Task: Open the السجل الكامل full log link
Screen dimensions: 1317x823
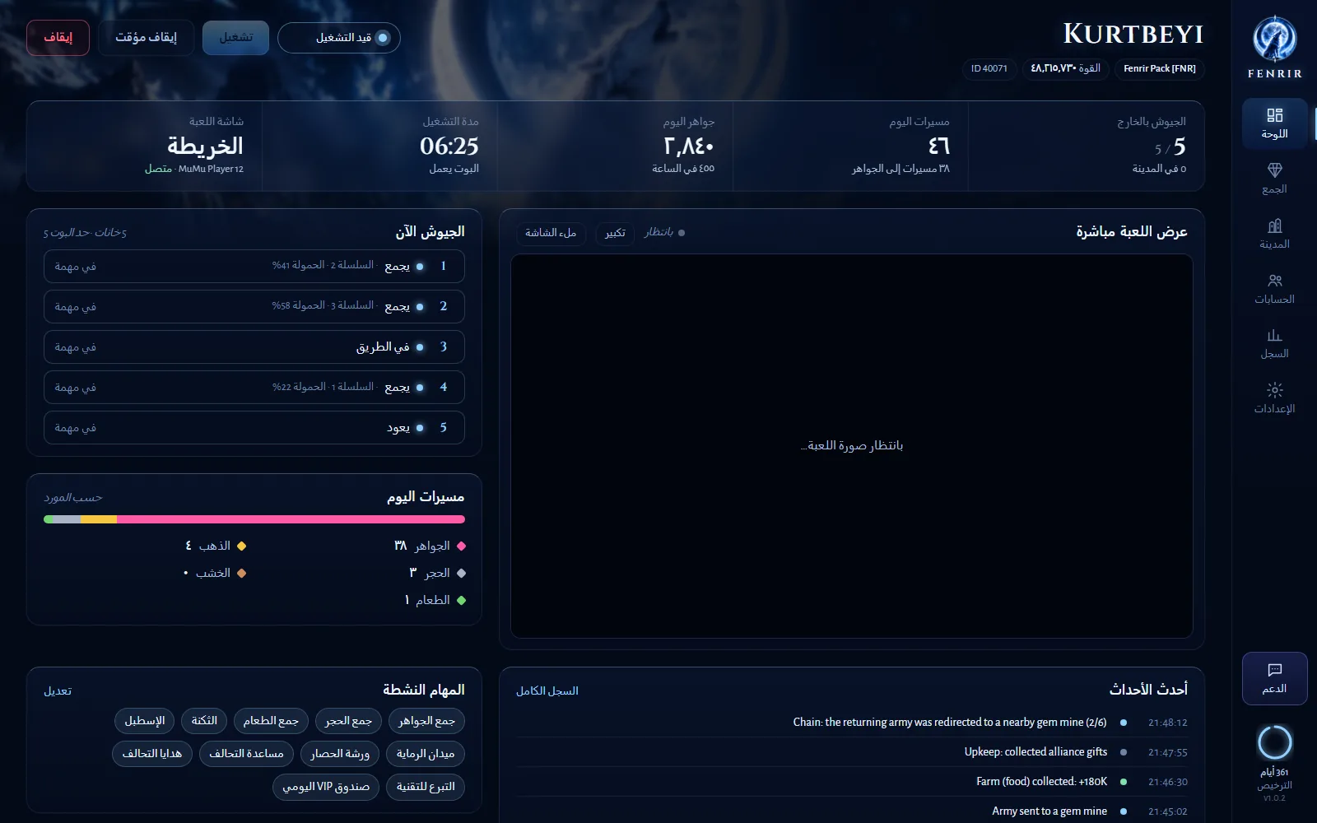Action: click(547, 691)
